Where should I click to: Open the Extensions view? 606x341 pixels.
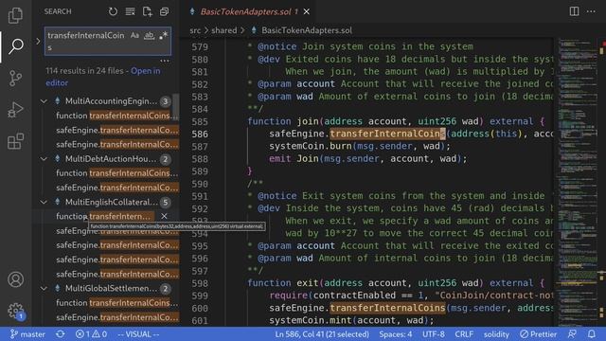point(15,141)
